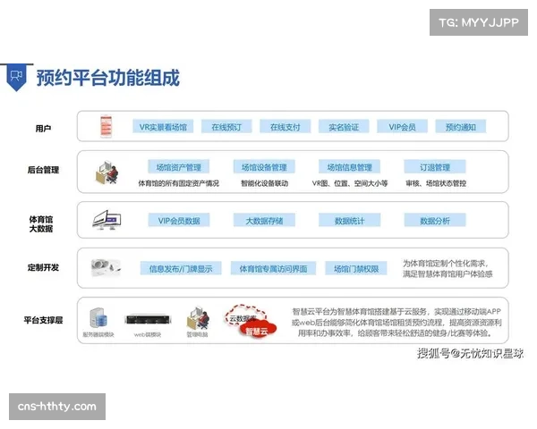The height and width of the screenshot is (429, 537).
Task: Click the text 为体育馆定制个性化需求
Action: click(445, 264)
